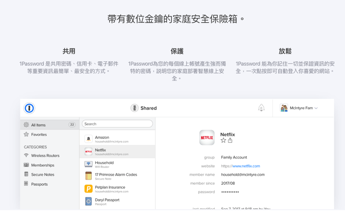Image resolution: width=345 pixels, height=222 pixels.
Task: Click the Passports category icon
Action: (x=26, y=184)
